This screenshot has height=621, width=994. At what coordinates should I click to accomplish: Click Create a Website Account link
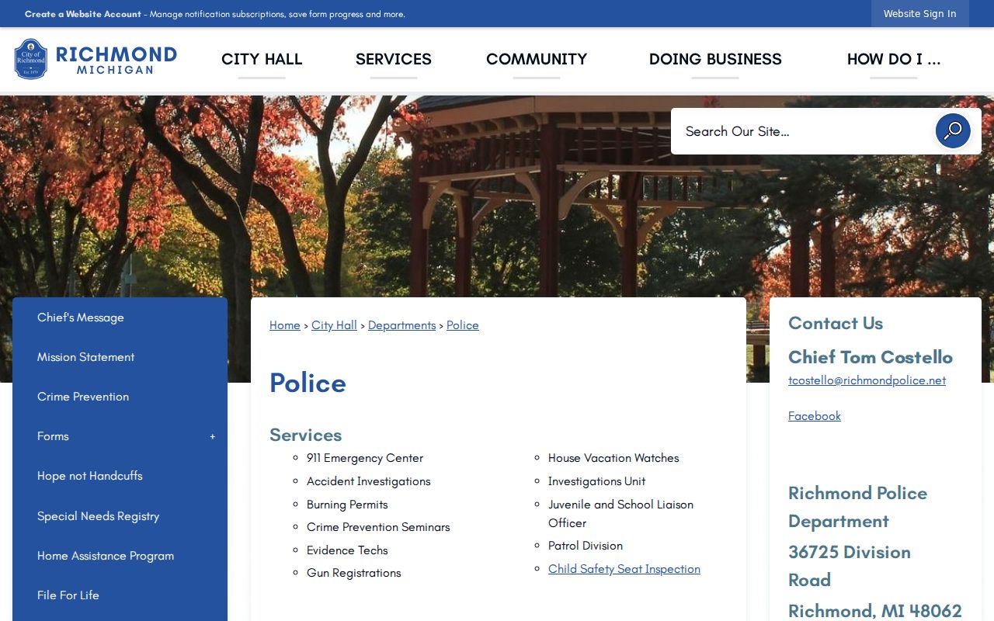(83, 14)
